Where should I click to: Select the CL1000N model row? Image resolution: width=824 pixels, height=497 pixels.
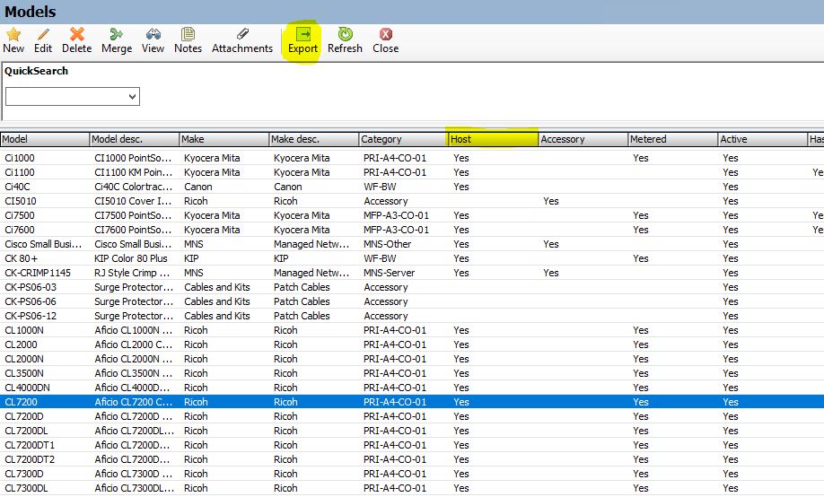pyautogui.click(x=412, y=330)
